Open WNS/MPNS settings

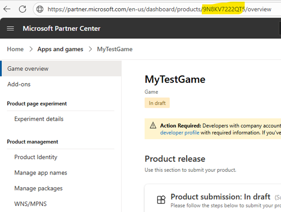pyautogui.click(x=31, y=204)
